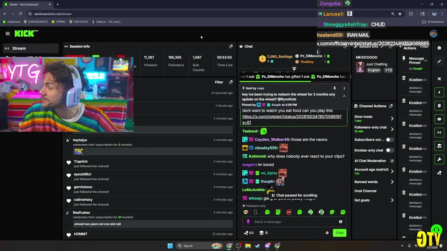Open the shop icon below chat input
The image size is (447, 251).
tap(261, 233)
